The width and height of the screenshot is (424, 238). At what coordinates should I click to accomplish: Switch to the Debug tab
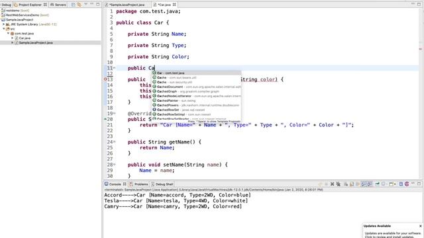point(6,5)
